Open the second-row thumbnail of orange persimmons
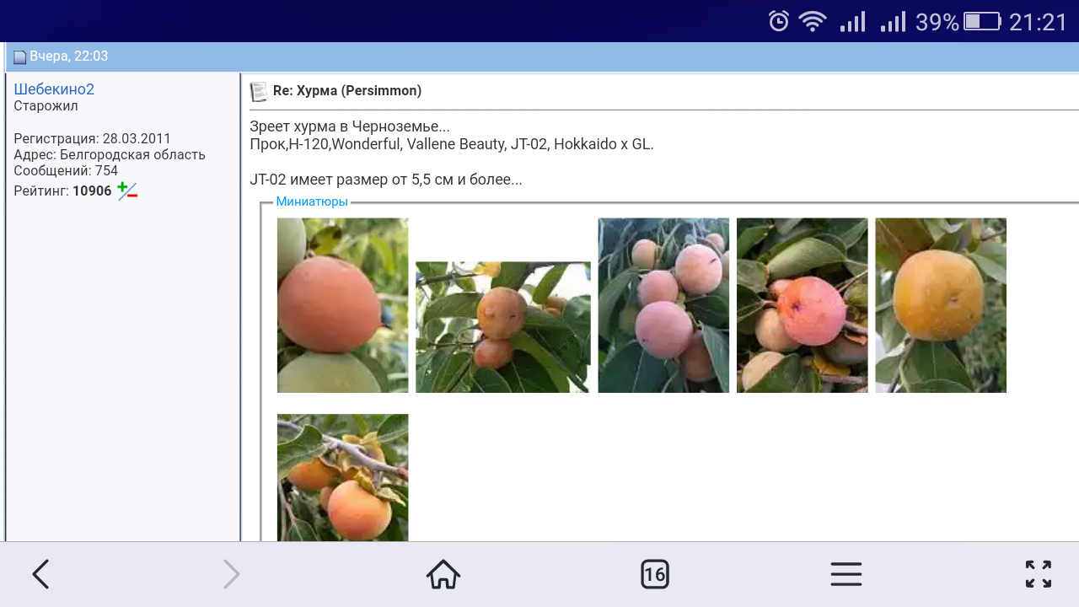 pyautogui.click(x=342, y=477)
